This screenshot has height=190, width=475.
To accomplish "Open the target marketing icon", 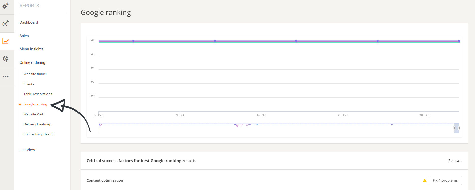I will click(6, 24).
